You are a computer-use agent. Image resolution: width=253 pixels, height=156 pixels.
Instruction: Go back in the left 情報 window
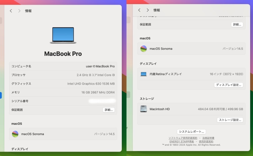pyautogui.click(x=11, y=11)
